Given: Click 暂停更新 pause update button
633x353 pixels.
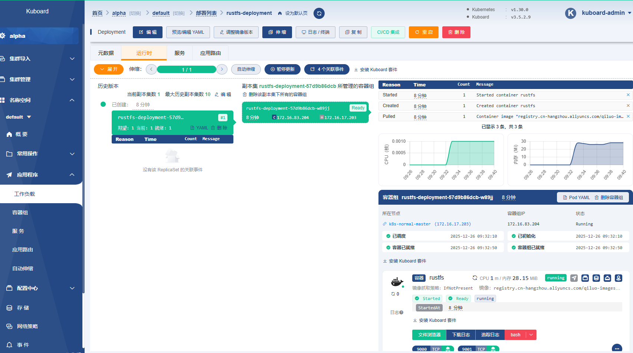Looking at the screenshot, I should (x=282, y=69).
